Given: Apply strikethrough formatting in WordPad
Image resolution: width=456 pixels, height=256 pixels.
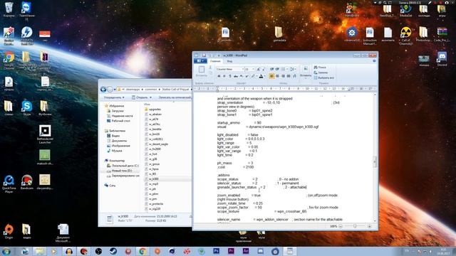Looking at the screenshot, I should [x=236, y=76].
